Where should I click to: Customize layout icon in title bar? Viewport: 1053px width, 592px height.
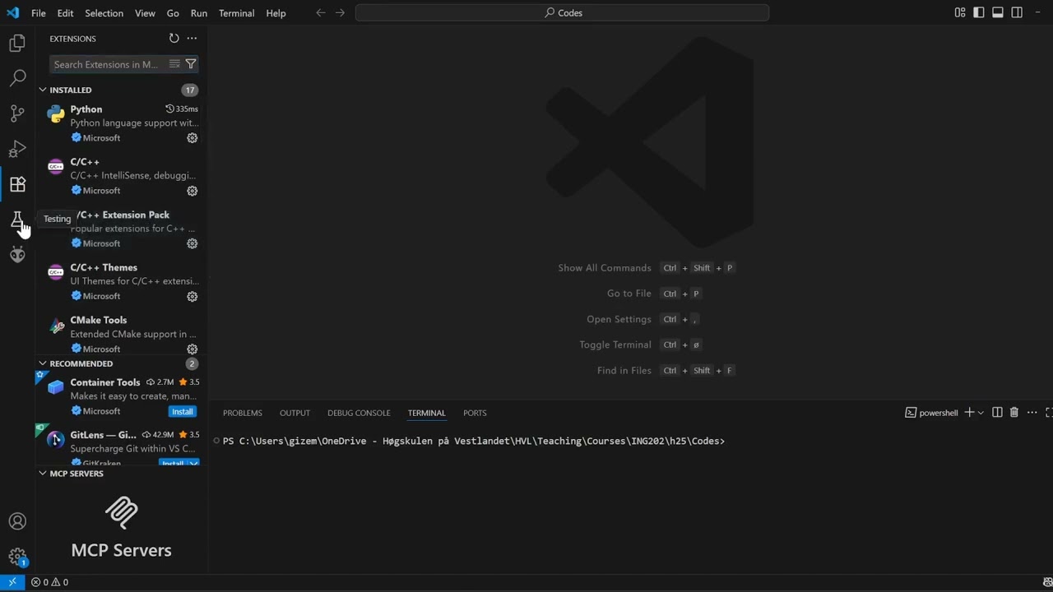tap(960, 12)
